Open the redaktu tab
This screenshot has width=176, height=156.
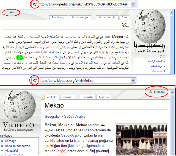(x=87, y=97)
